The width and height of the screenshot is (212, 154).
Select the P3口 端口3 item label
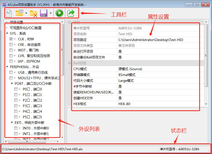[32, 106]
